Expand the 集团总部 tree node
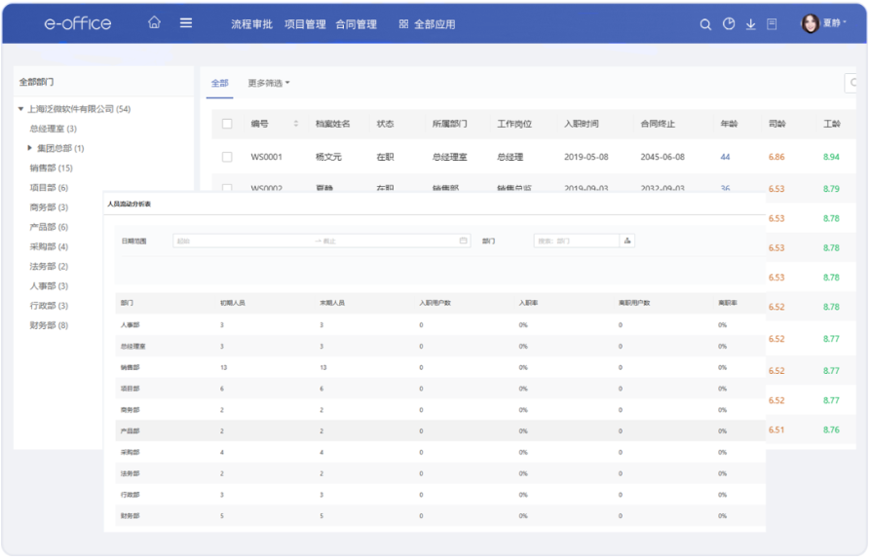 [30, 148]
